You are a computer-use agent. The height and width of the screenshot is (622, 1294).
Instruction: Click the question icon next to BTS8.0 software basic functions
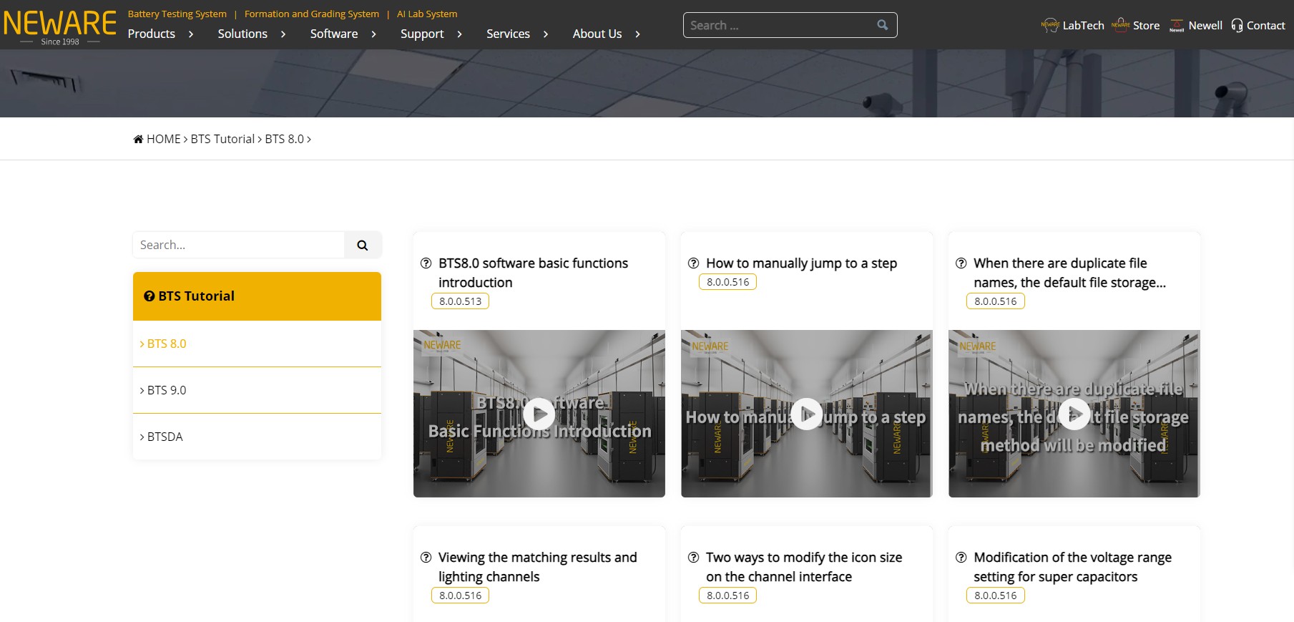click(x=426, y=263)
